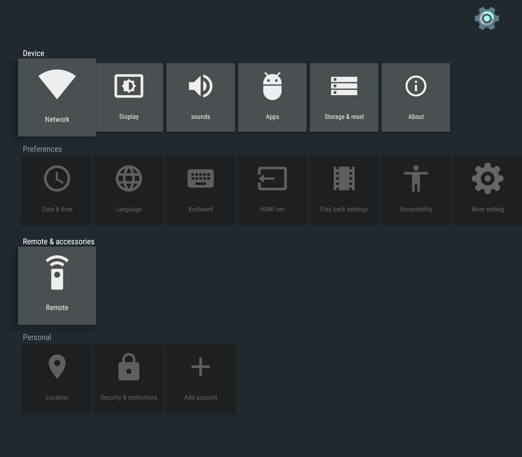The height and width of the screenshot is (457, 522).
Task: Click the Date & time label
Action: 57,209
